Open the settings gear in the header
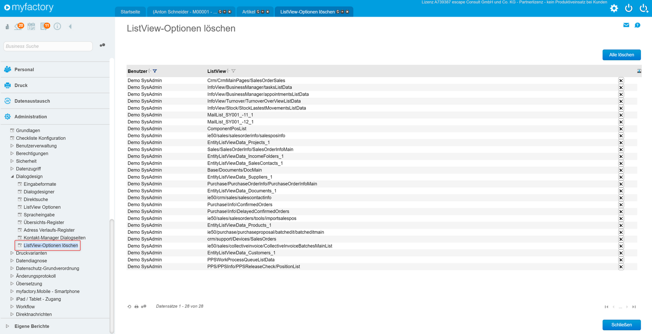Screen dimensions: 652x334 (x=614, y=8)
